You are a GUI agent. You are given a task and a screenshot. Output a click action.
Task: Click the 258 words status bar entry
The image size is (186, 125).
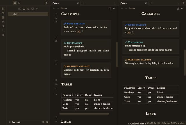coord(166,123)
